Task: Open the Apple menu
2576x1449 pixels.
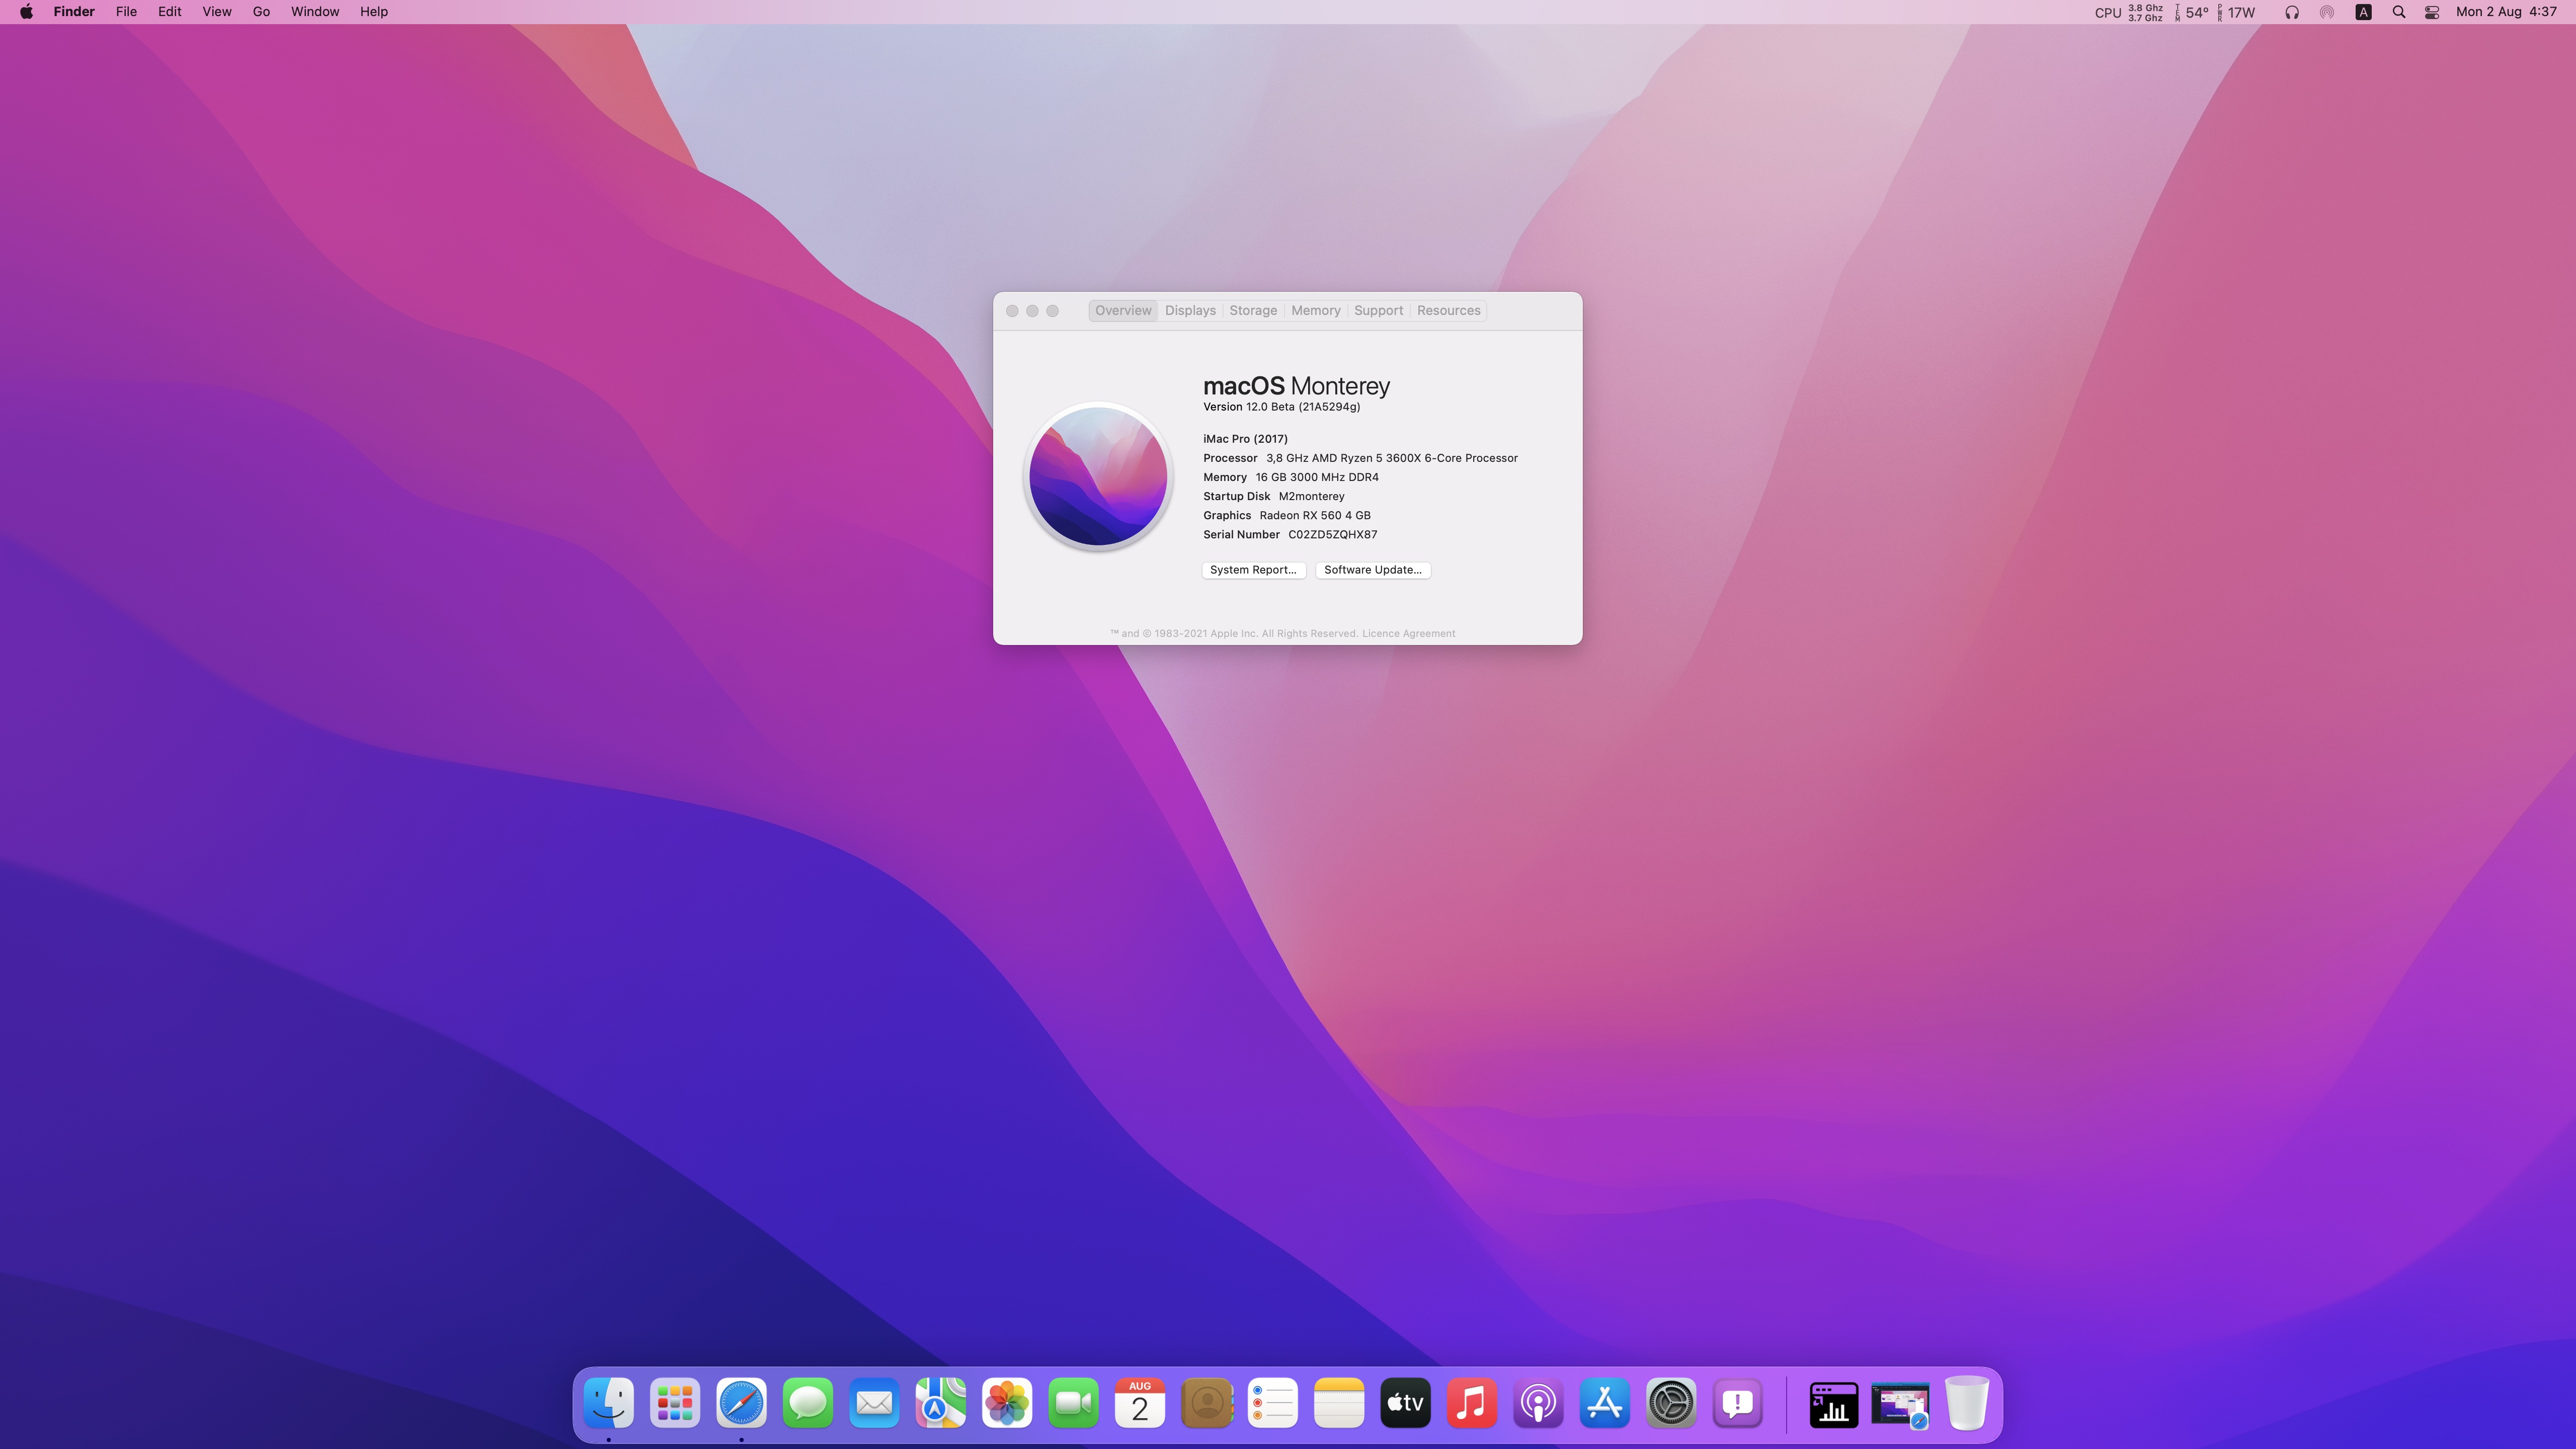Action: tap(26, 12)
